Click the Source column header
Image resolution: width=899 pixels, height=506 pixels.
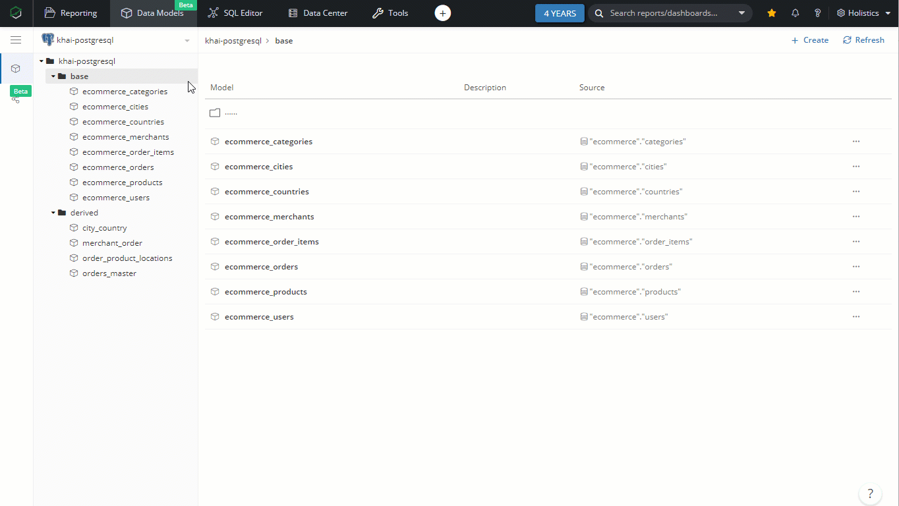(x=592, y=88)
